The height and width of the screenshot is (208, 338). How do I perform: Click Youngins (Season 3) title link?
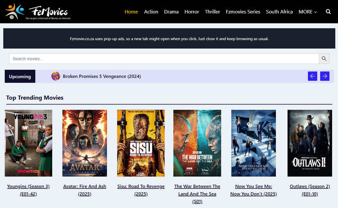[28, 190]
